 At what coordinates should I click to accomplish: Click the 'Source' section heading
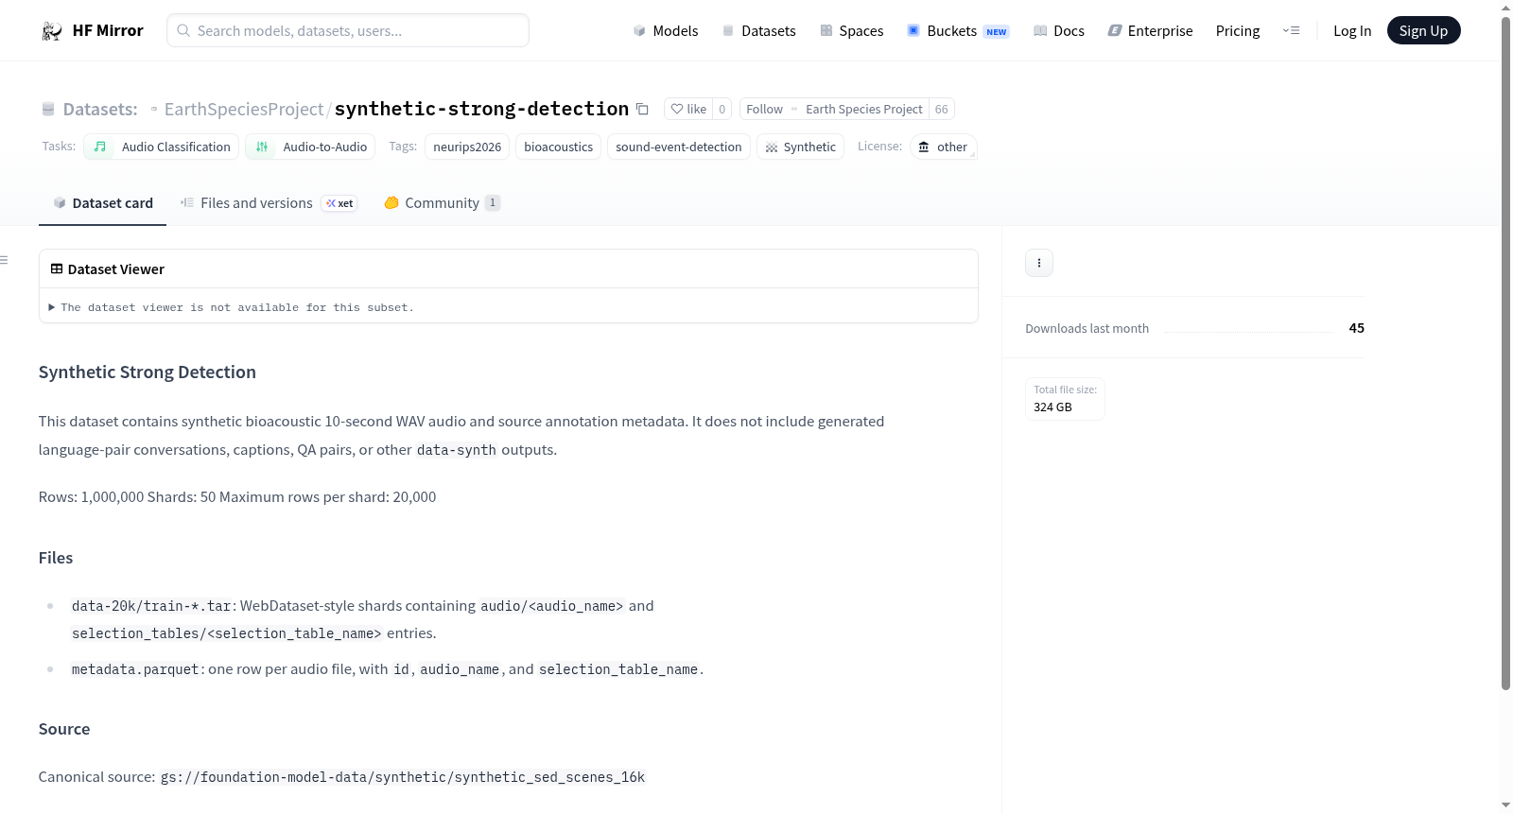(x=64, y=729)
